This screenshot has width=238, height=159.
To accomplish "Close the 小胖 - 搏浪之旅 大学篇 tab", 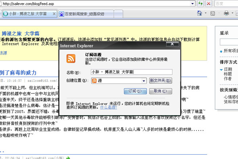I will (54, 14).
